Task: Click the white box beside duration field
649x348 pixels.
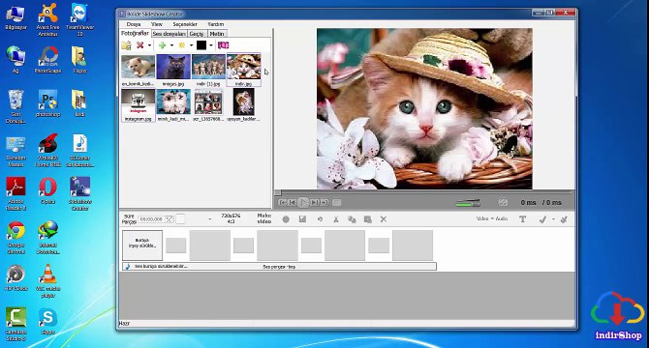Action: click(x=180, y=219)
